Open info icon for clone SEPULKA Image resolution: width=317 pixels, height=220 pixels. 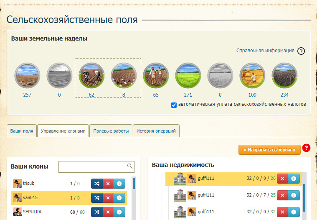[x=119, y=212]
